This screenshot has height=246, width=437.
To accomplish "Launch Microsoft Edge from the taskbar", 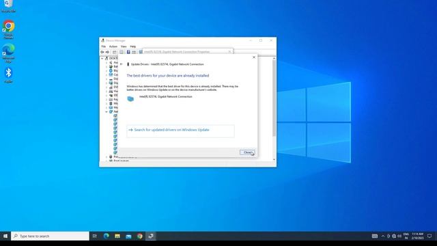I will [x=107, y=236].
